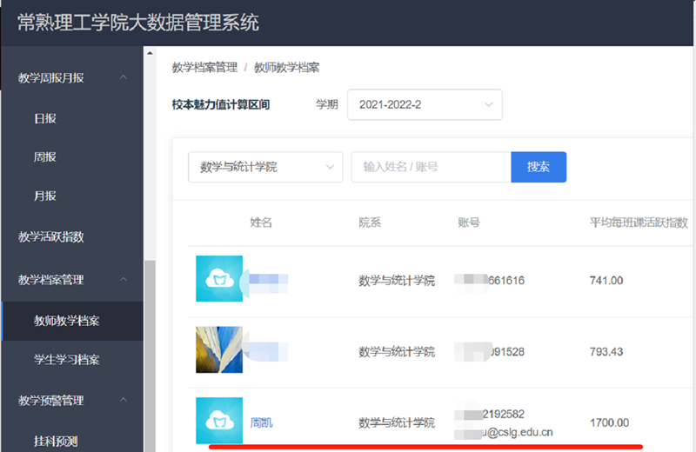696x452 pixels.
Task: Open the 数学与统计学院 college dropdown
Action: (x=265, y=167)
